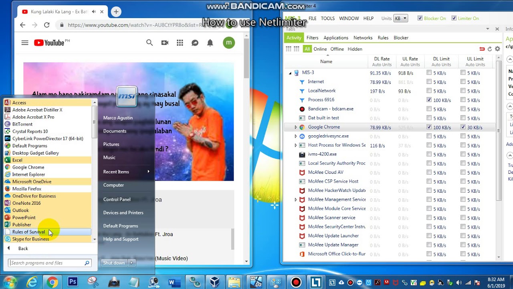Open Devices and Printers link
Viewport: 513px width, 289px height.
[123, 212]
